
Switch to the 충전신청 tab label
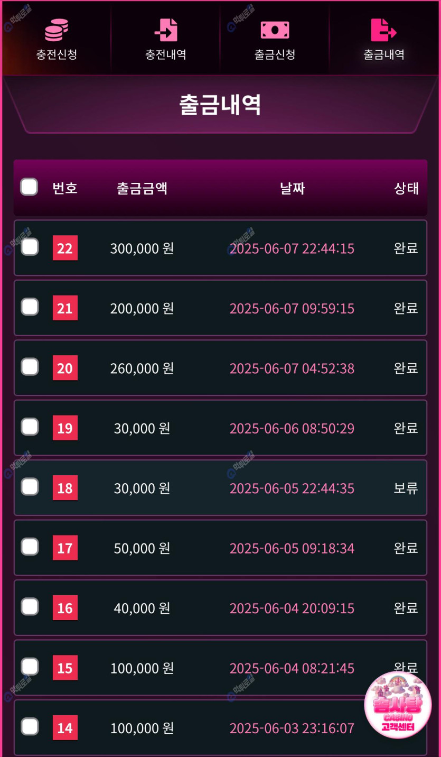57,54
